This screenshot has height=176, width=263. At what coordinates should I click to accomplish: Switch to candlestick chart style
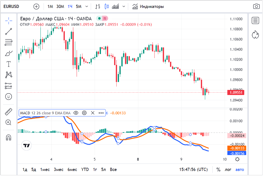(107, 7)
